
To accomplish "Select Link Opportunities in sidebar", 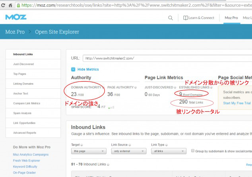I will [x=33, y=123].
